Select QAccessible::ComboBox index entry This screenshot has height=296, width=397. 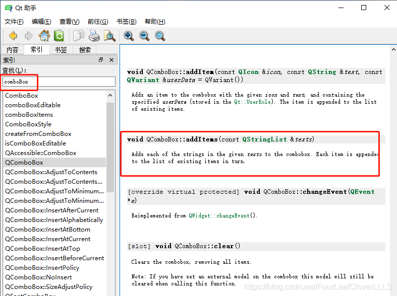coord(55,153)
